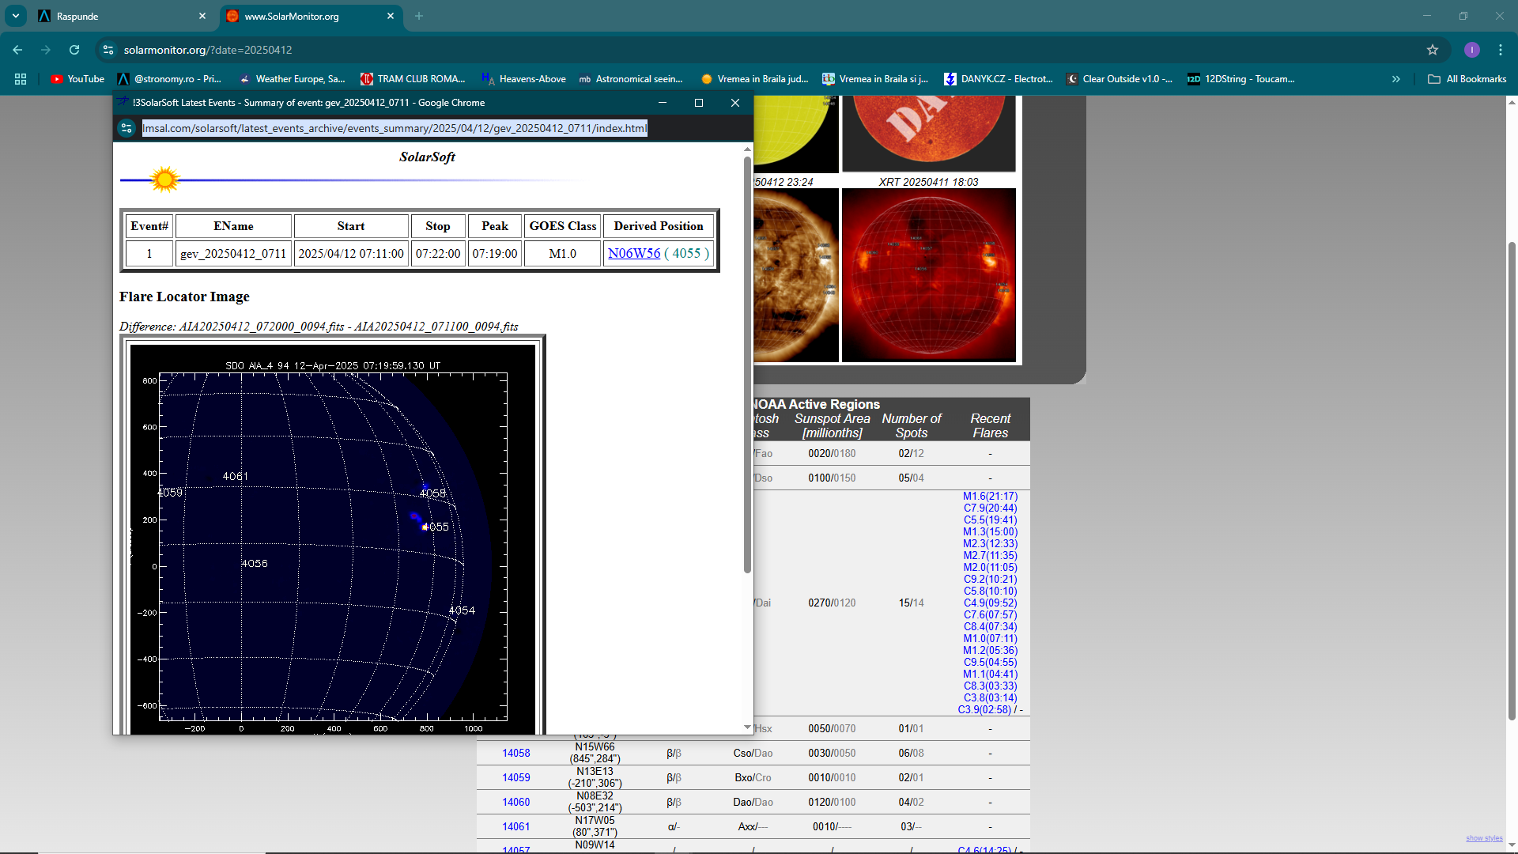Viewport: 1518px width, 854px height.
Task: Open the N06W56 derived position link
Action: (634, 254)
